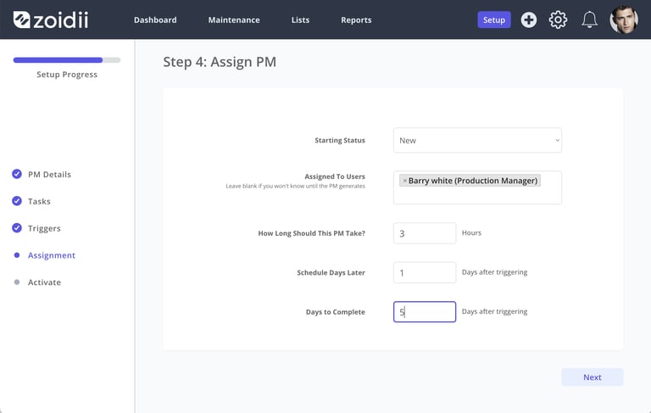Remove Barry white from assigned users

[x=405, y=181]
